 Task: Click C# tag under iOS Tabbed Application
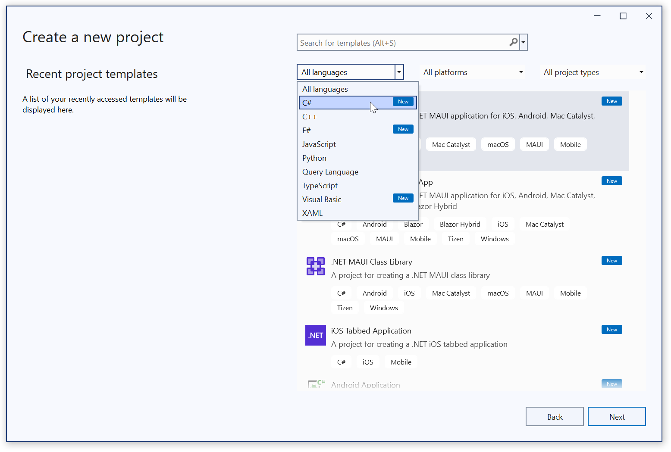point(341,362)
